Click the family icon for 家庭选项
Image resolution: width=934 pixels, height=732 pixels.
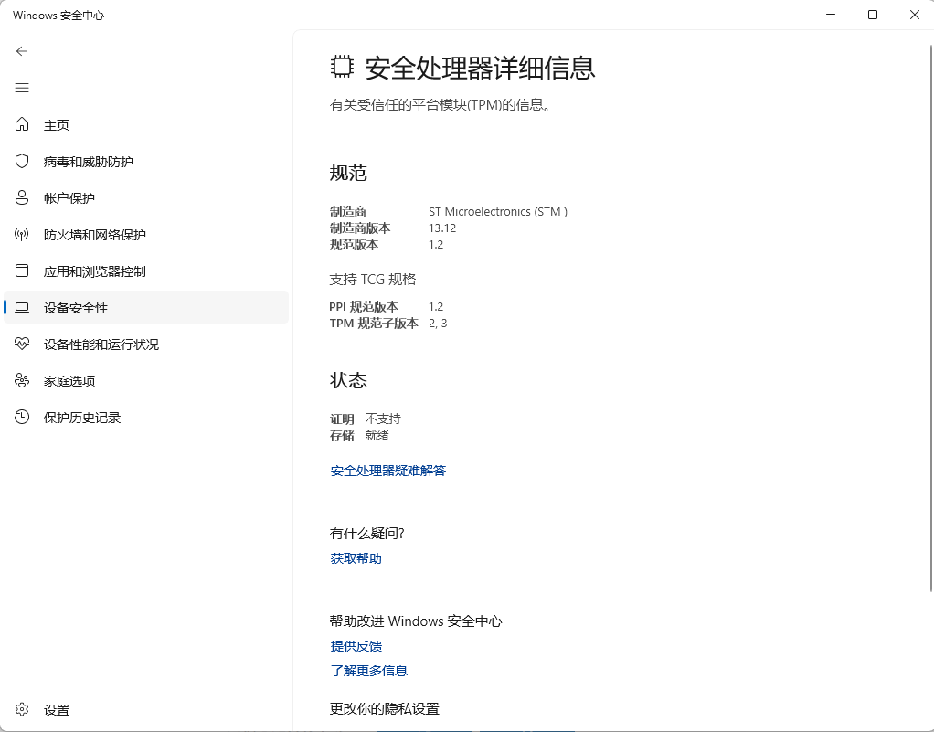[22, 380]
